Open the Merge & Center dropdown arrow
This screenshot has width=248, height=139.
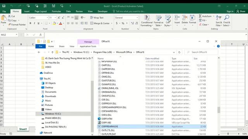point(112,23)
